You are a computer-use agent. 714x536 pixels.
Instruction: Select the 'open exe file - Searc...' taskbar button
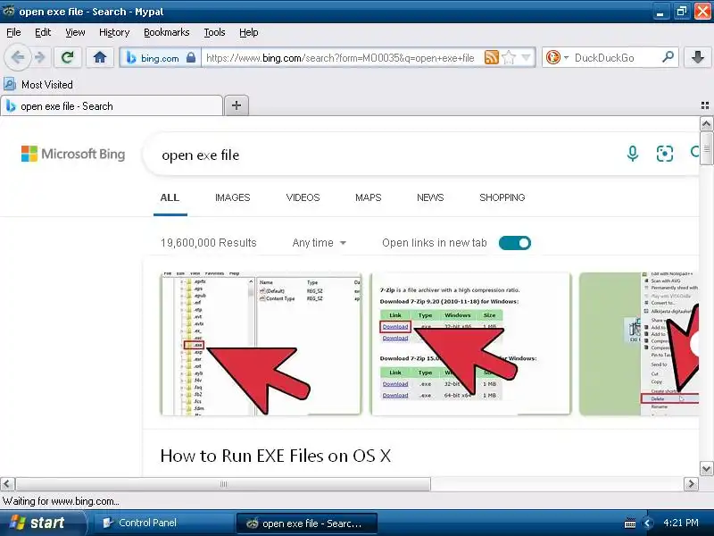[307, 523]
